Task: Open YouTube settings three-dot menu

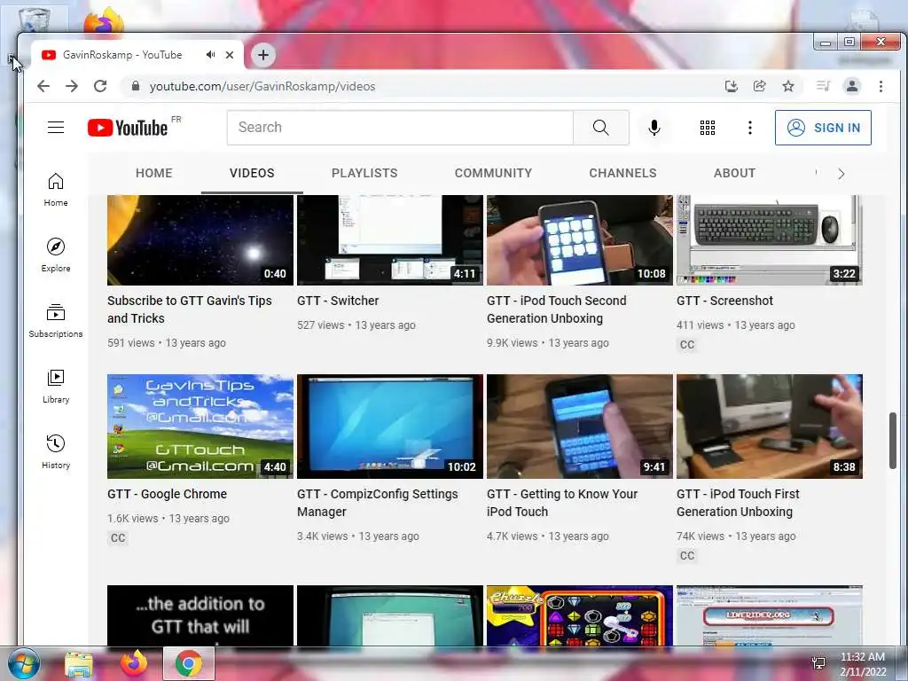Action: (x=749, y=128)
